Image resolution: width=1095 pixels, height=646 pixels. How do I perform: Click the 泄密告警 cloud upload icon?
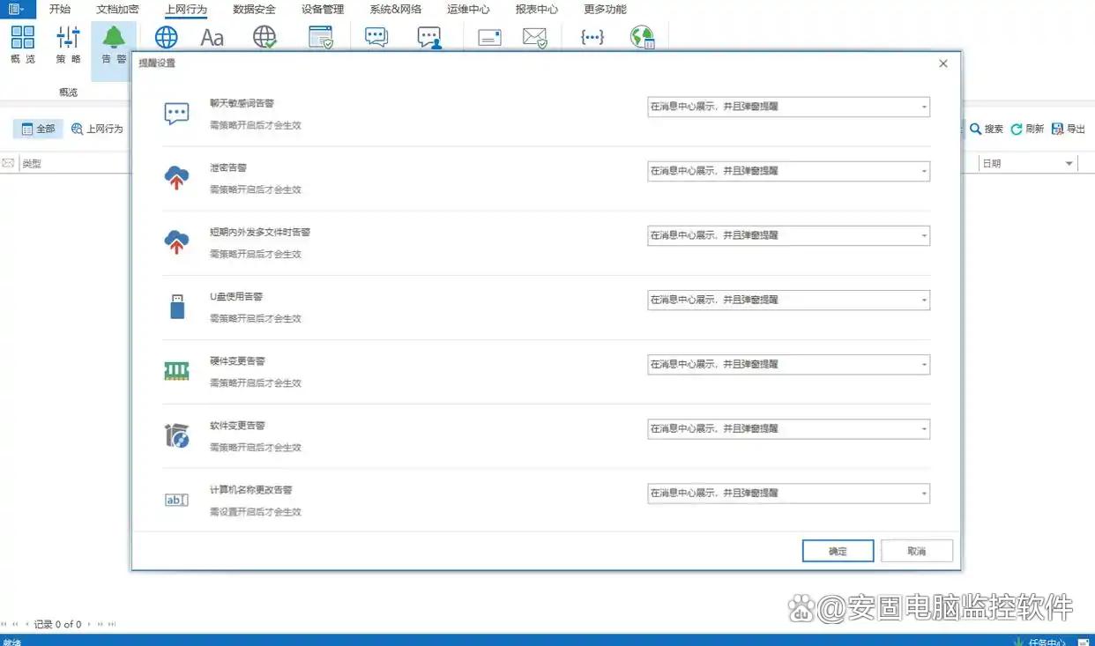tap(177, 178)
